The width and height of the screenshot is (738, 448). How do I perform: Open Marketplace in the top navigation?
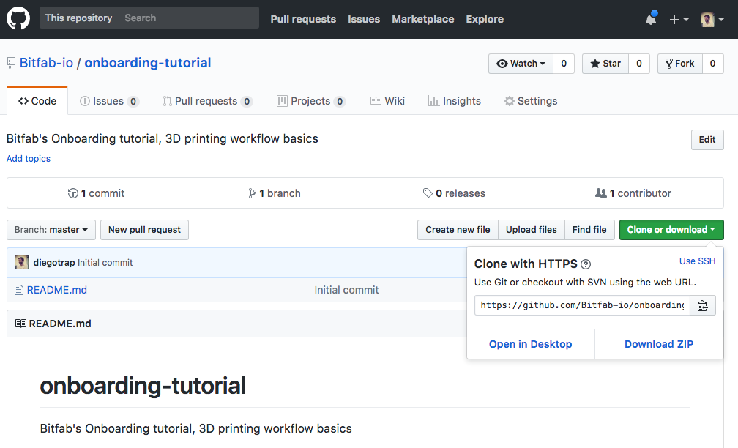pyautogui.click(x=423, y=19)
